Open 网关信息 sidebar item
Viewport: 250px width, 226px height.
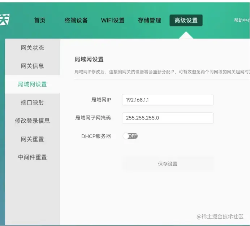pos(33,66)
